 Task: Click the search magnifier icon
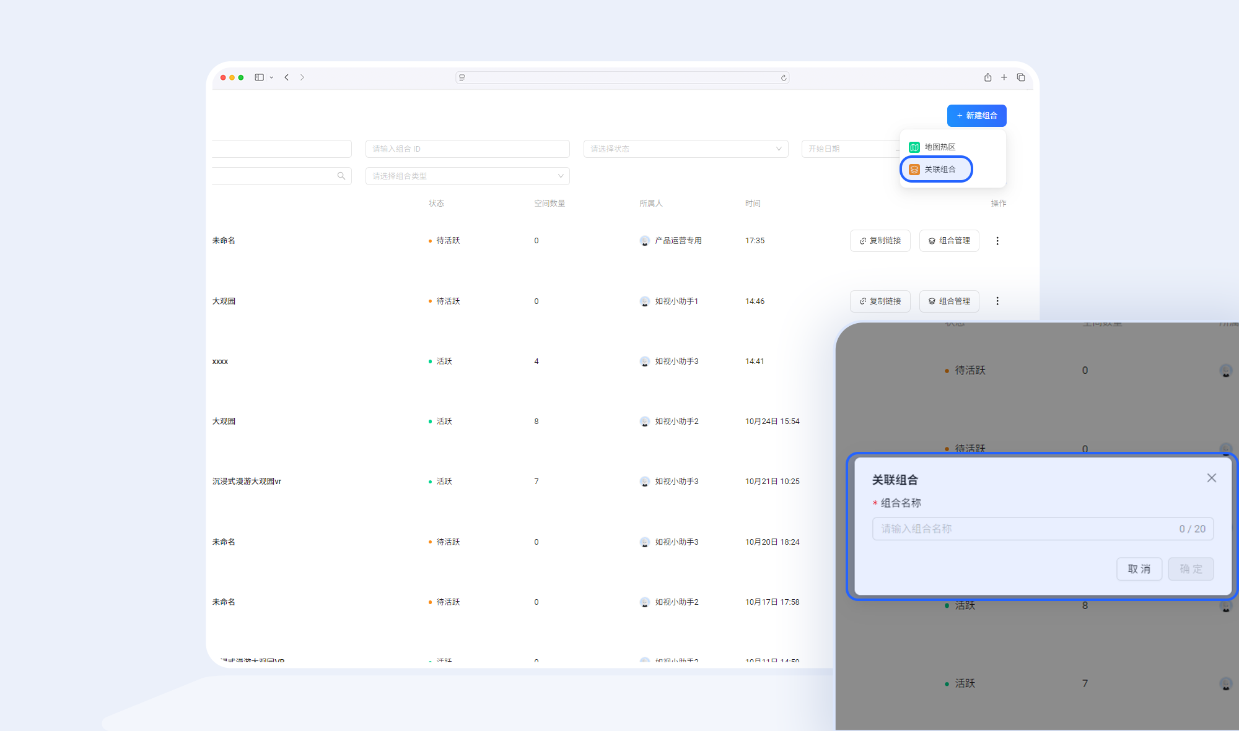[x=341, y=176]
